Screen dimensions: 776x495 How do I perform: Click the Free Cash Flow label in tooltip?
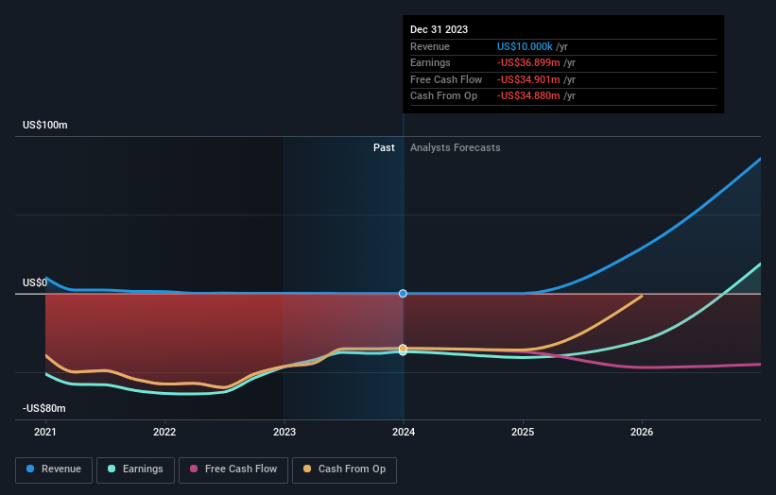(446, 79)
